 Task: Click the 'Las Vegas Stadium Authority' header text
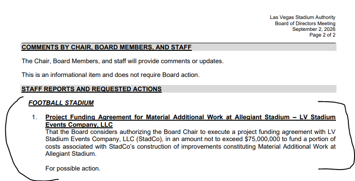pyautogui.click(x=303, y=18)
